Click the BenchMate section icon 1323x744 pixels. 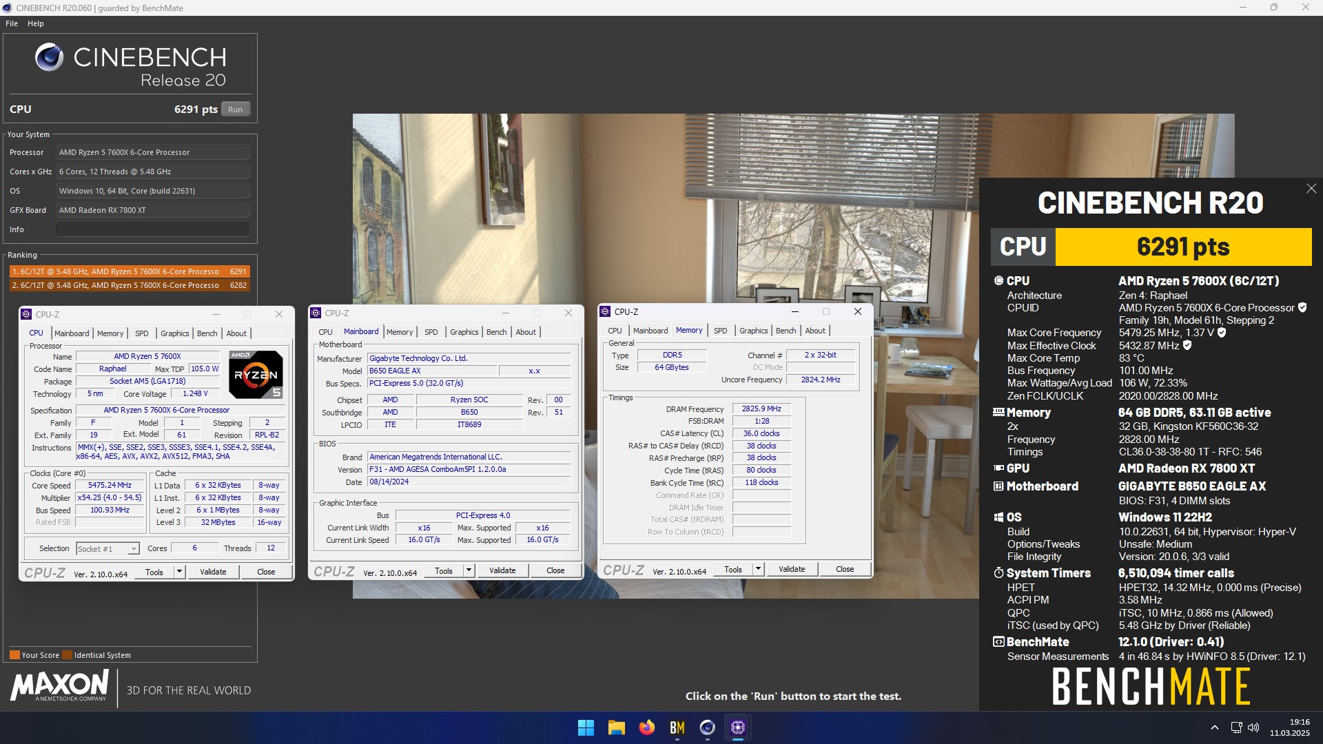click(998, 641)
